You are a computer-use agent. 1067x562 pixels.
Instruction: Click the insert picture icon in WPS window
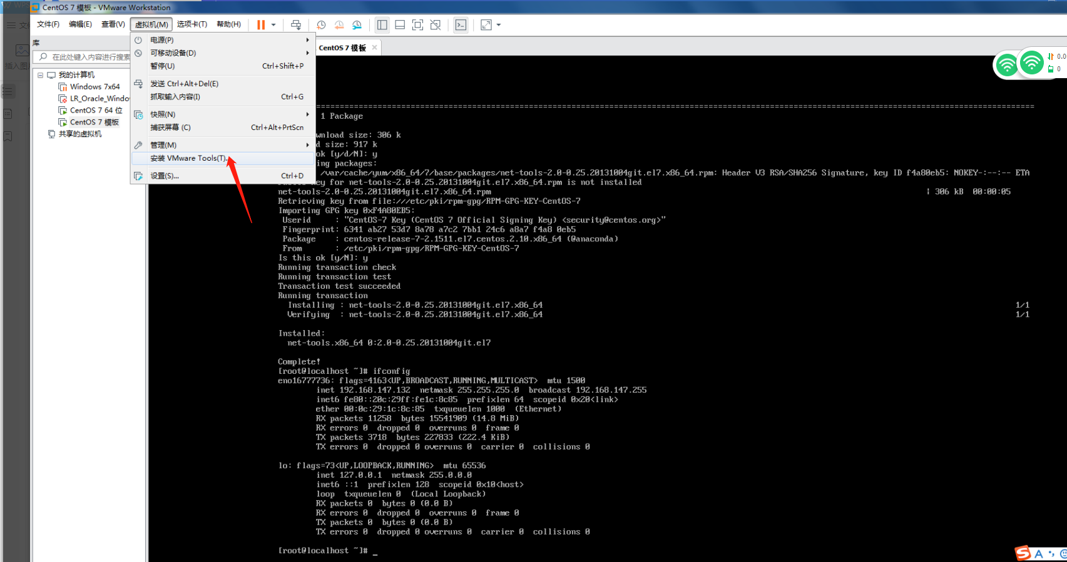coord(22,51)
